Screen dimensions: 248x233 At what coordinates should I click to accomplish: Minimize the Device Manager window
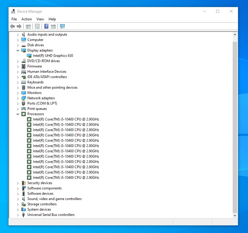tap(204, 11)
